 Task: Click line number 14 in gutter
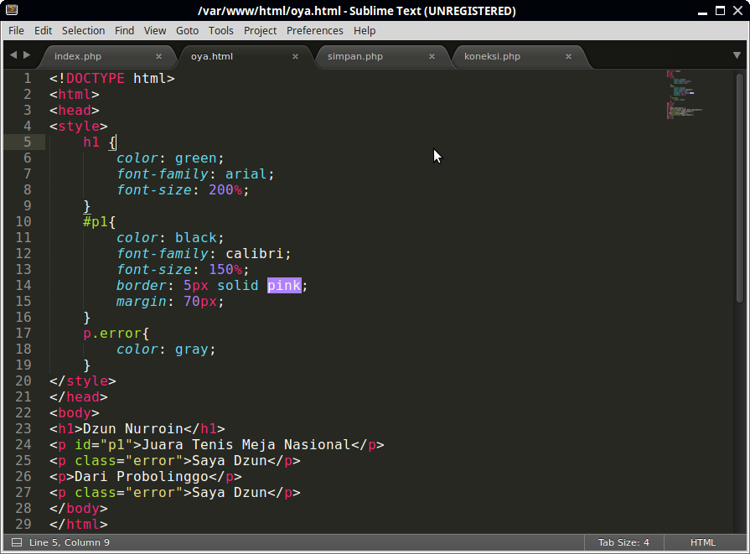click(x=23, y=286)
